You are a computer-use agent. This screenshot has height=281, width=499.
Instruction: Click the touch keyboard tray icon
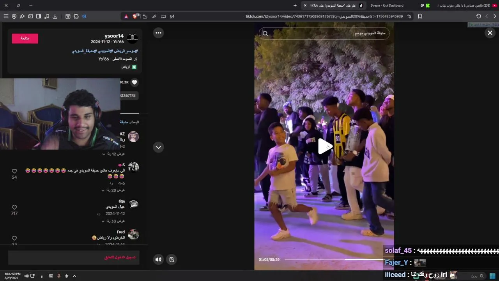point(51,276)
